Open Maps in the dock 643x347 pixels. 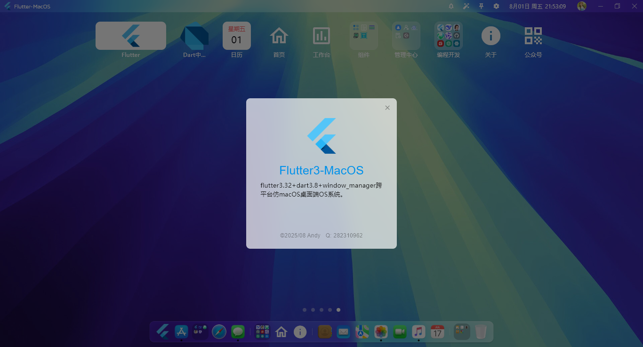coord(362,331)
